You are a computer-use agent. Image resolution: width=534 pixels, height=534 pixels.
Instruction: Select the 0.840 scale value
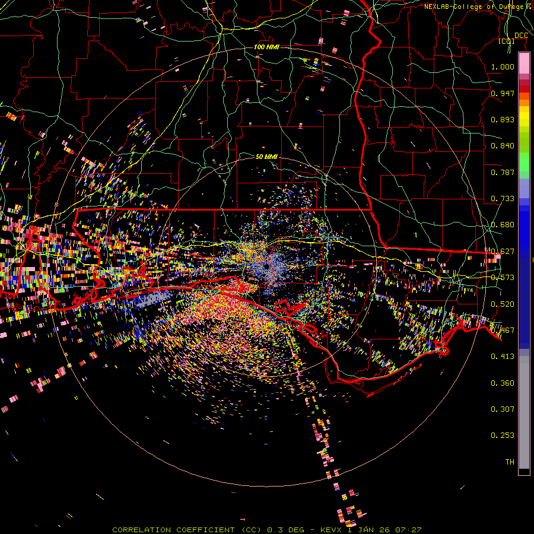(503, 145)
